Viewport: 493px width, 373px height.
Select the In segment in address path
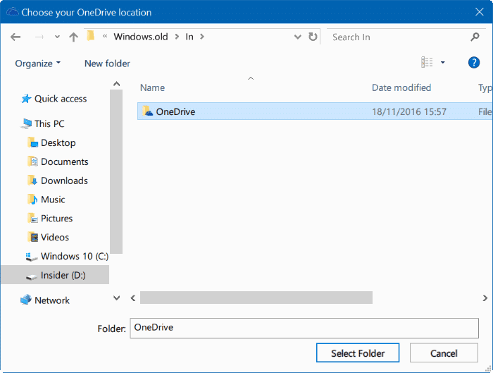coord(189,37)
